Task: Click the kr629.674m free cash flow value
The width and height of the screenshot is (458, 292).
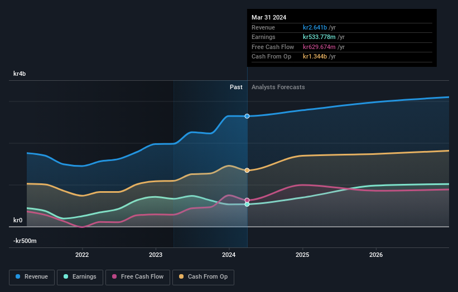Action: [319, 47]
